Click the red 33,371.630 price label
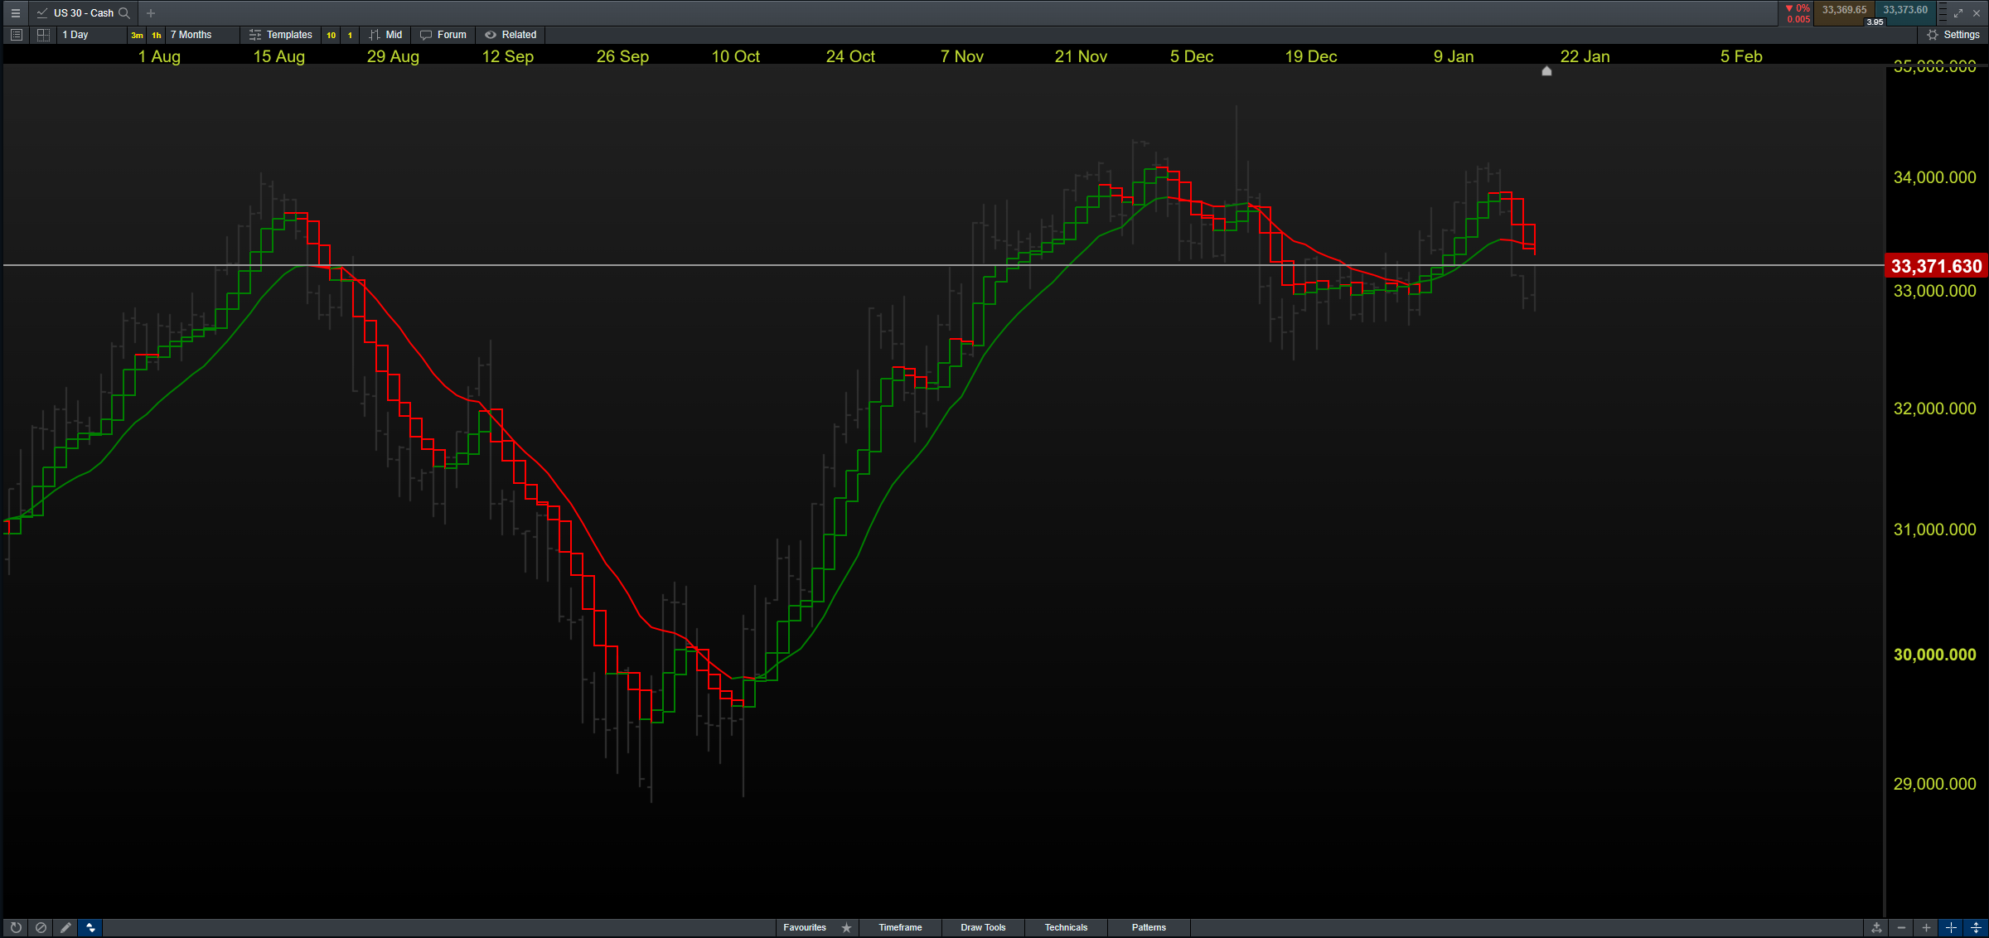The image size is (1989, 938). (1936, 266)
